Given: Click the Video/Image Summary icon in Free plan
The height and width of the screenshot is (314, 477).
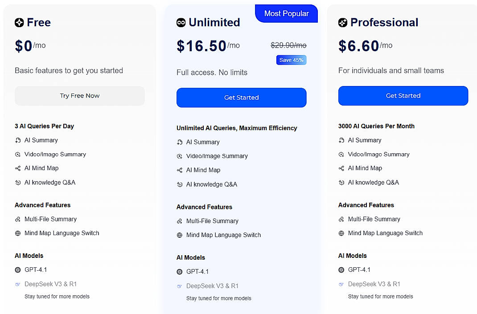Looking at the screenshot, I should click(x=19, y=155).
